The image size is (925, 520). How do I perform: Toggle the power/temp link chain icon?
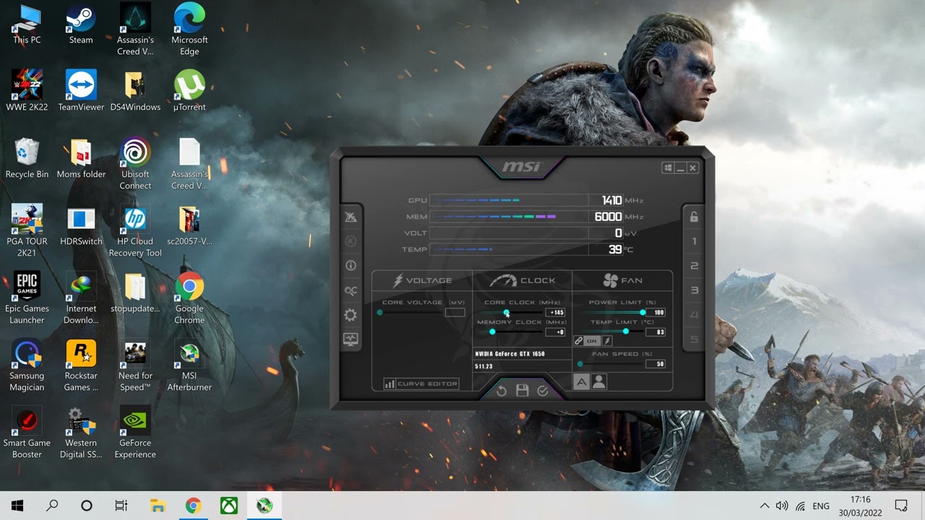[579, 341]
